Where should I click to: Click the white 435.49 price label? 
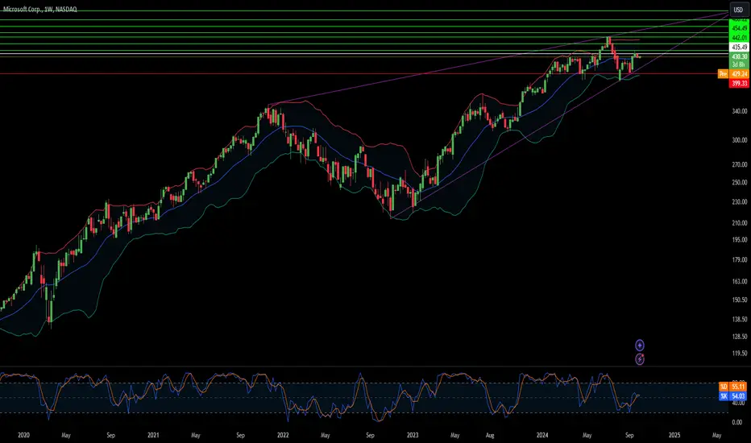[x=738, y=48]
